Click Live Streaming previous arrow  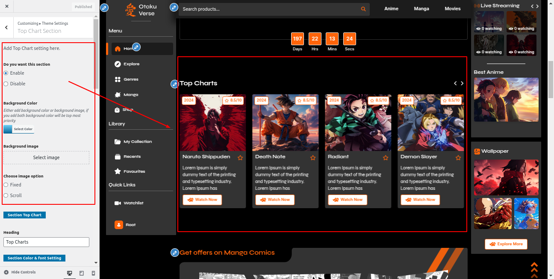[x=532, y=6]
